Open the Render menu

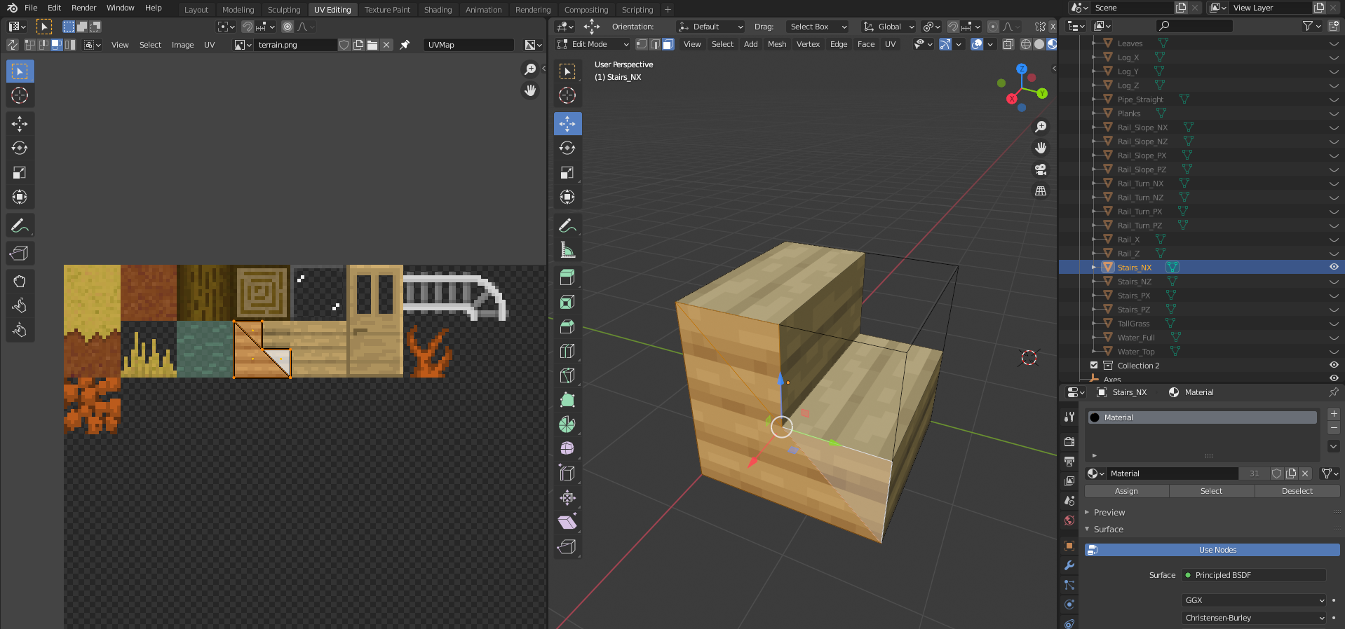[x=83, y=8]
